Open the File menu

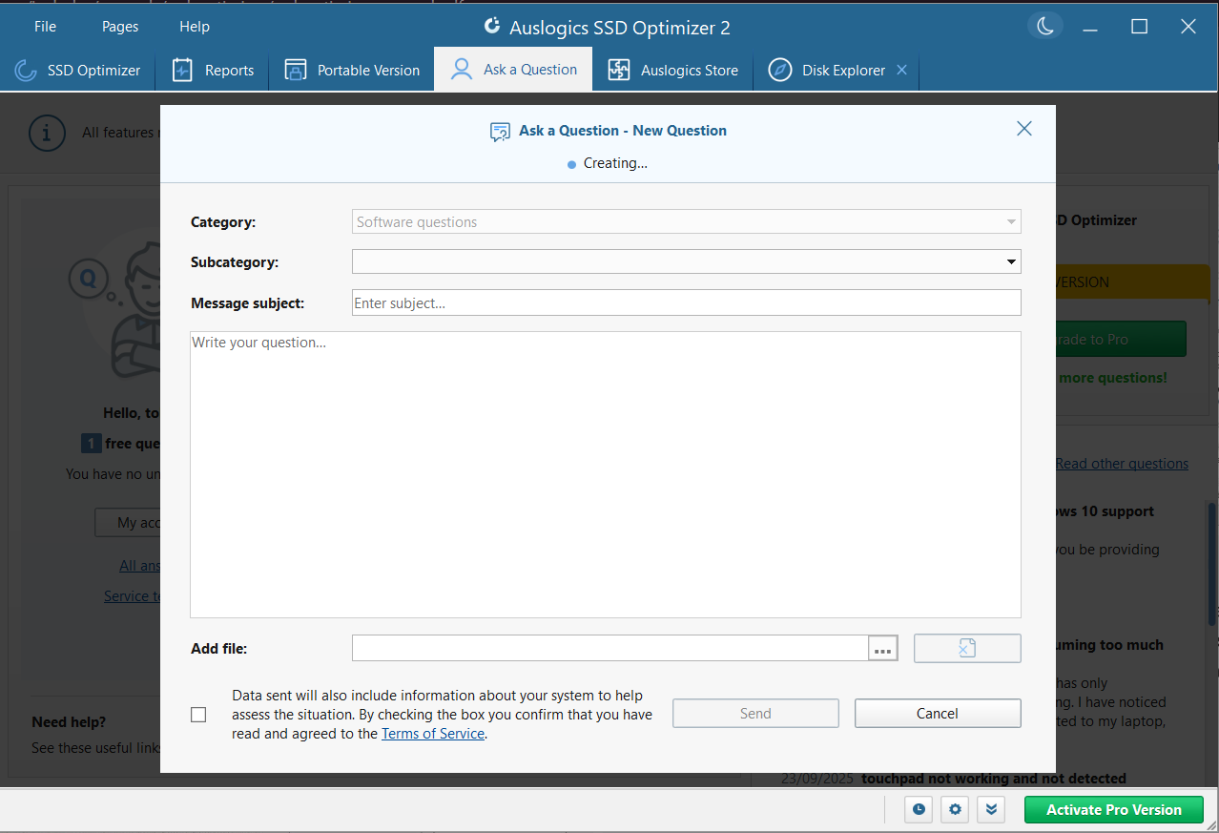click(x=45, y=27)
